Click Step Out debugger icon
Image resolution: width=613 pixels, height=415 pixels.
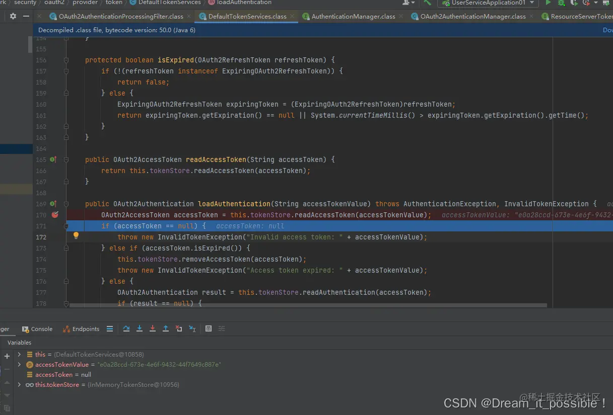click(x=166, y=328)
